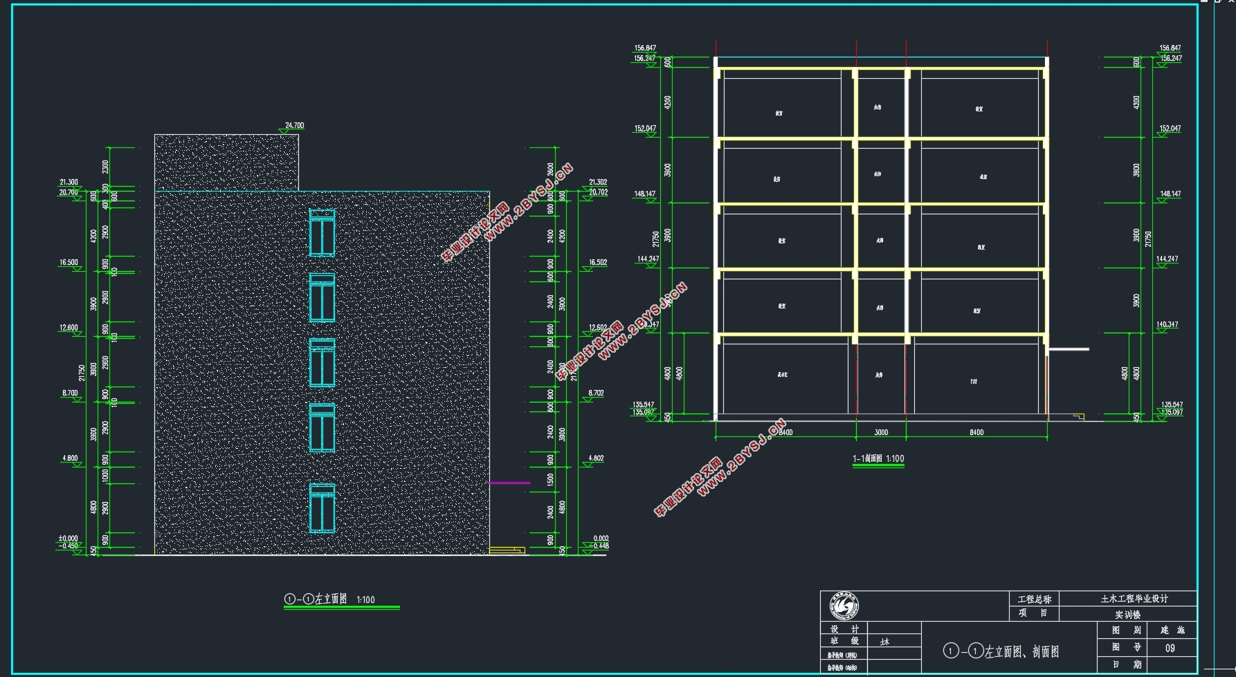Select the 8.702 elevation mark
The width and height of the screenshot is (1236, 677).
pos(597,393)
